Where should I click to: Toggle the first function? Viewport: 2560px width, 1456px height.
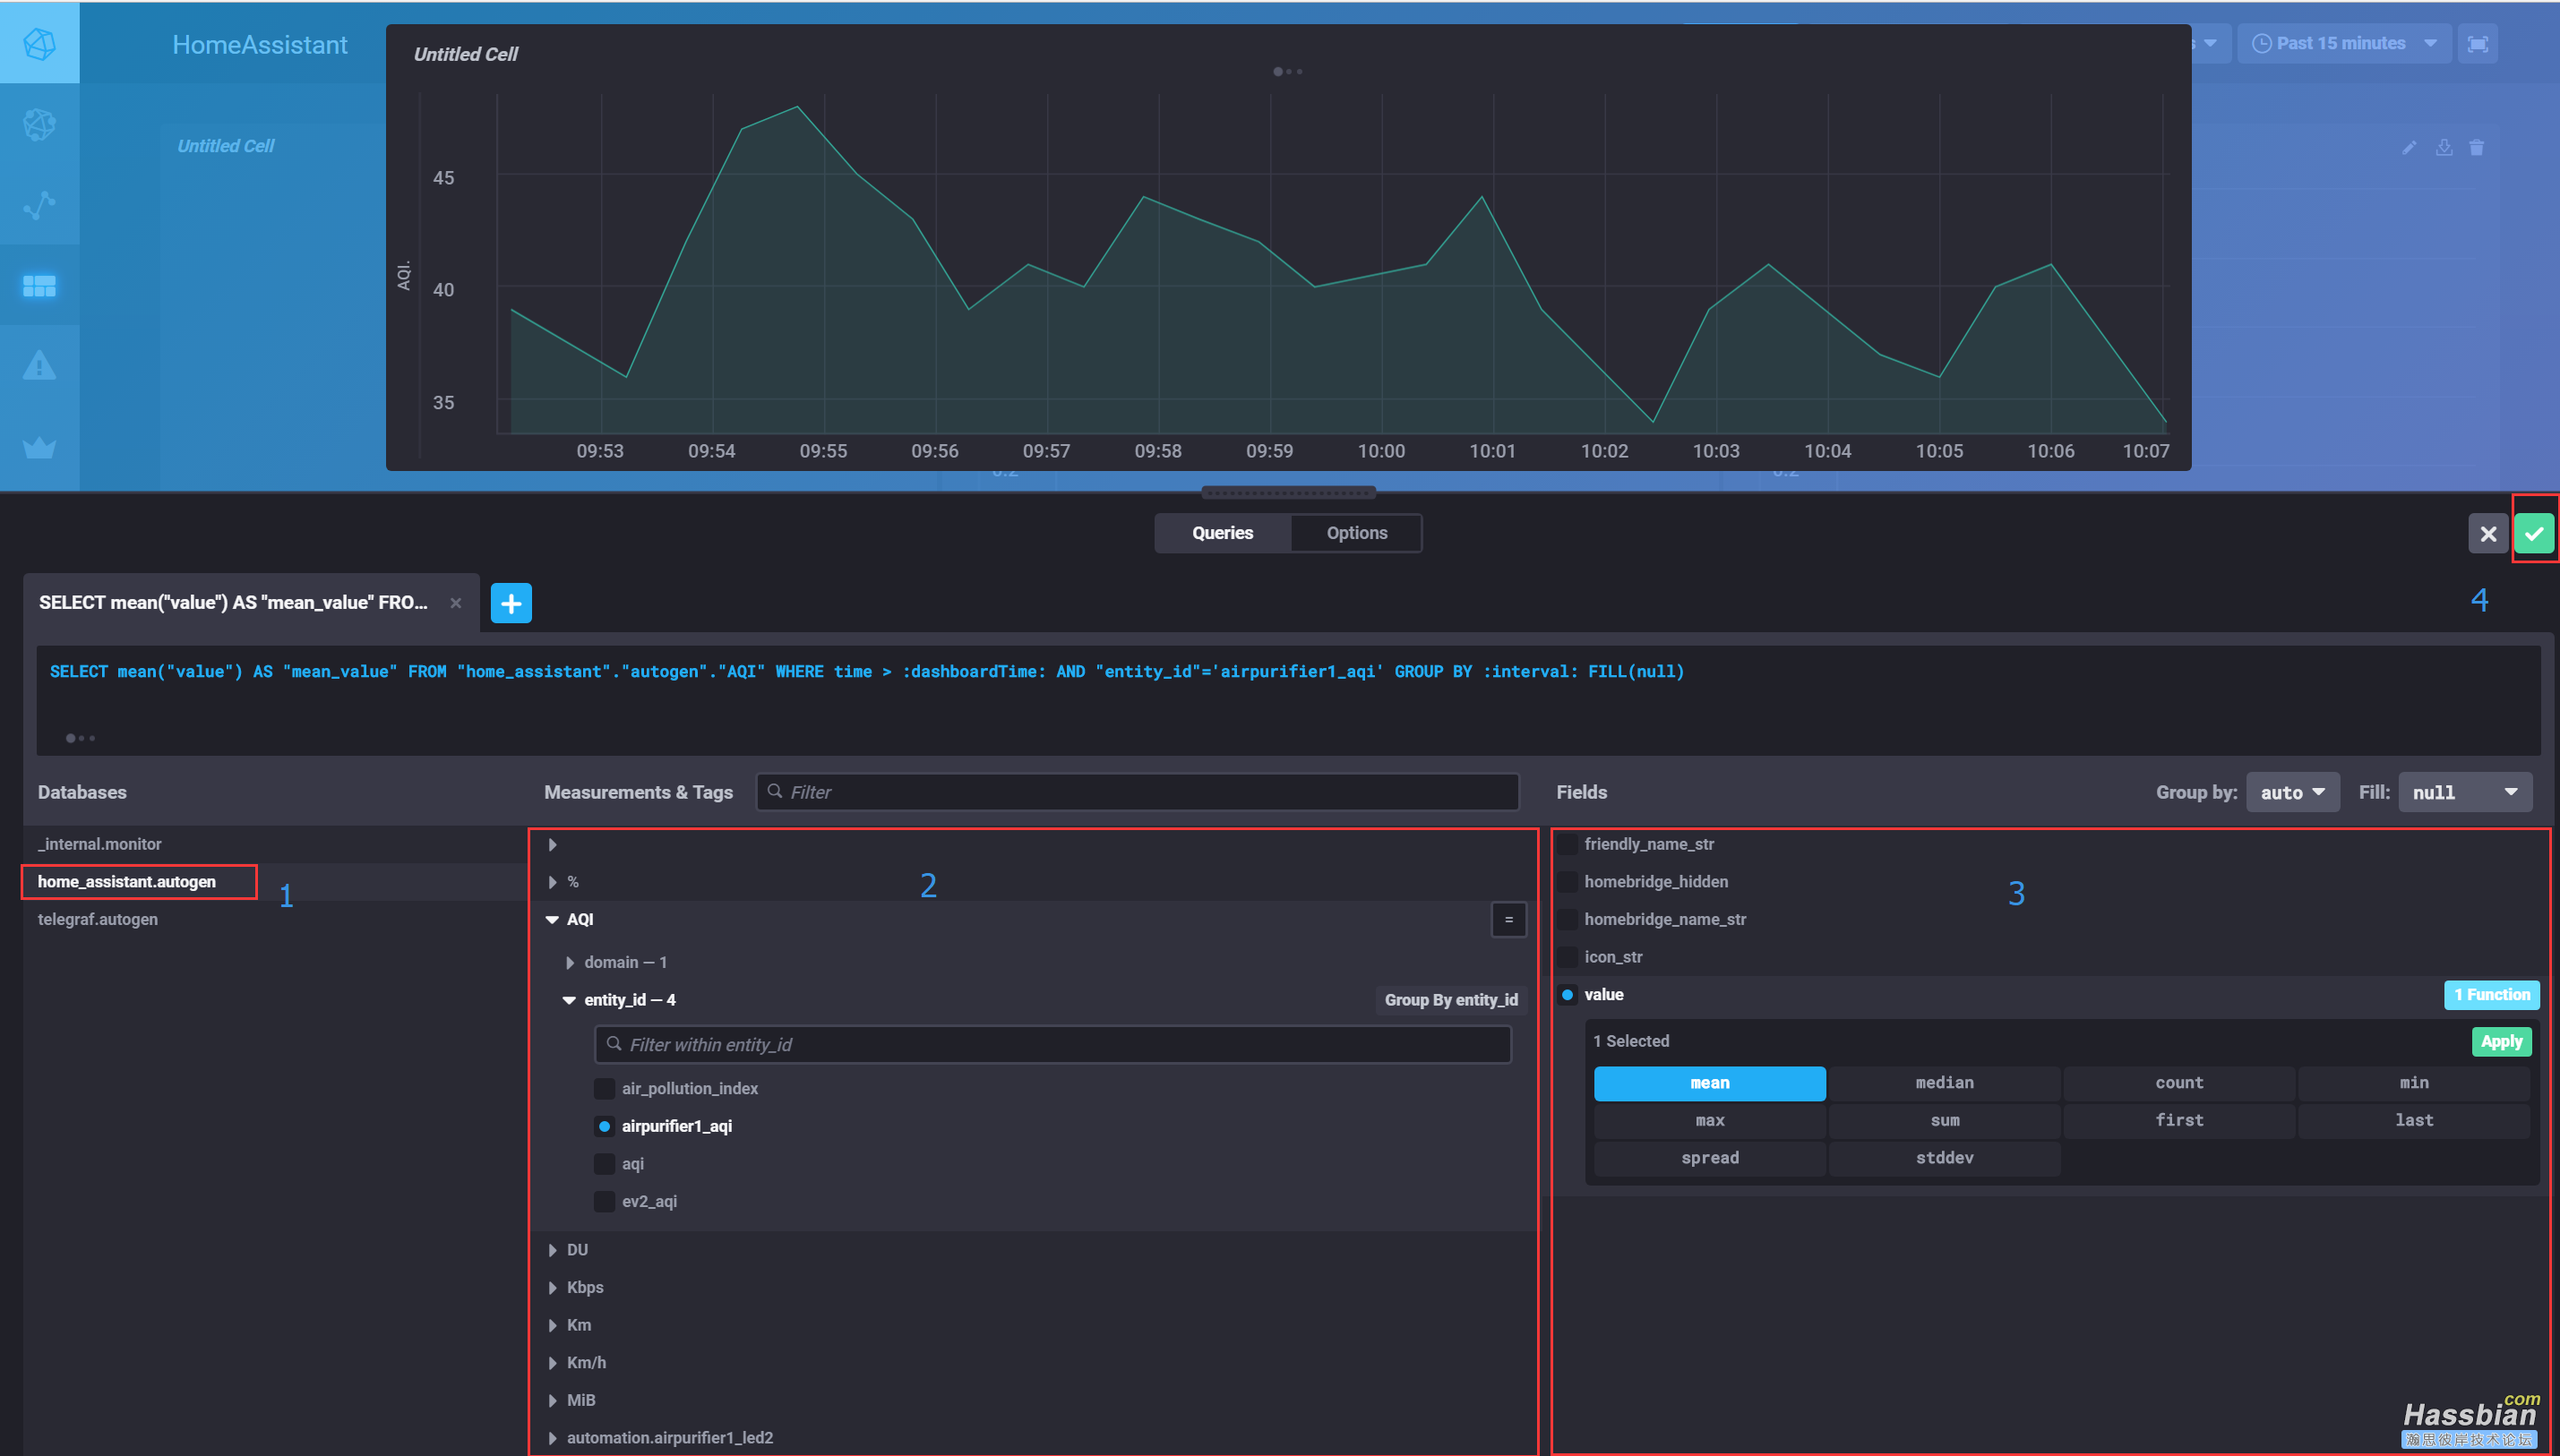(2179, 1121)
